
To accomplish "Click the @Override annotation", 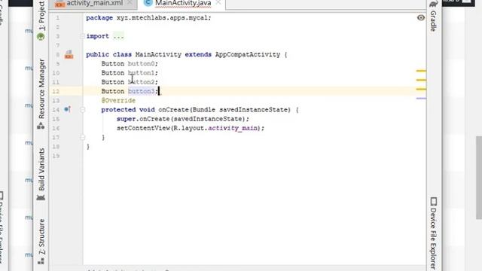I will click(118, 100).
